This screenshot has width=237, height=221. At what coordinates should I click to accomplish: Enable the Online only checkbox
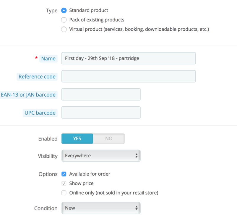[64, 193]
